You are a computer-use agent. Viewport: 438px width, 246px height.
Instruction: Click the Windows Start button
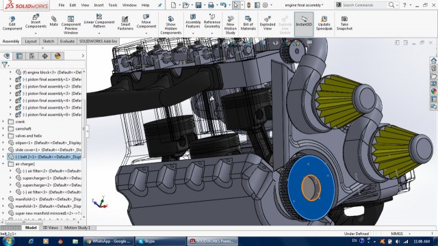click(8, 241)
